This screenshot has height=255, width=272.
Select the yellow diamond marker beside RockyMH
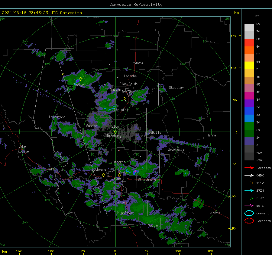click(81, 79)
